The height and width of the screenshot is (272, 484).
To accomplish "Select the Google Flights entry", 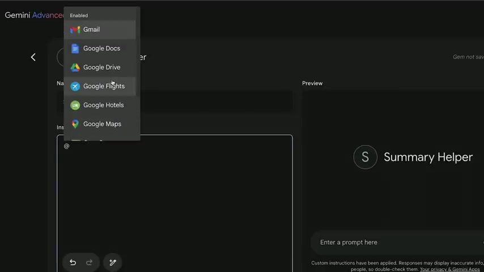I will point(100,86).
